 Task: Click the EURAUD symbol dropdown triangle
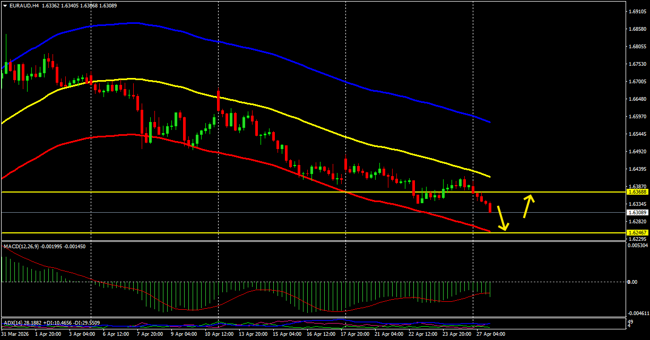pyautogui.click(x=6, y=5)
